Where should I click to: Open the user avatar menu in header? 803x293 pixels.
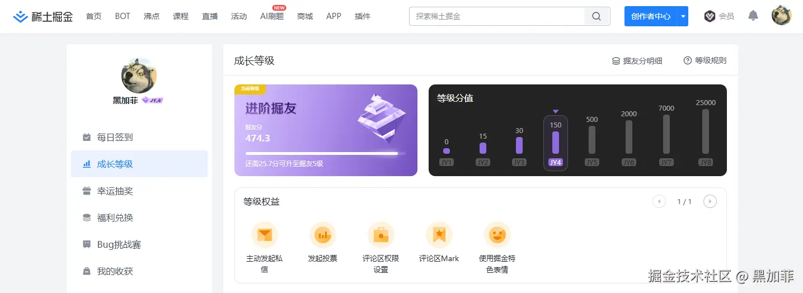click(x=781, y=16)
